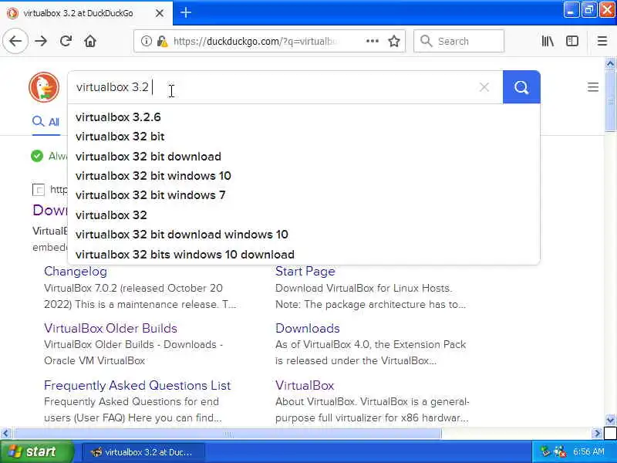Screen dimensions: 617x463
Task: Click the green checkmark shield icon
Action: 37,156
